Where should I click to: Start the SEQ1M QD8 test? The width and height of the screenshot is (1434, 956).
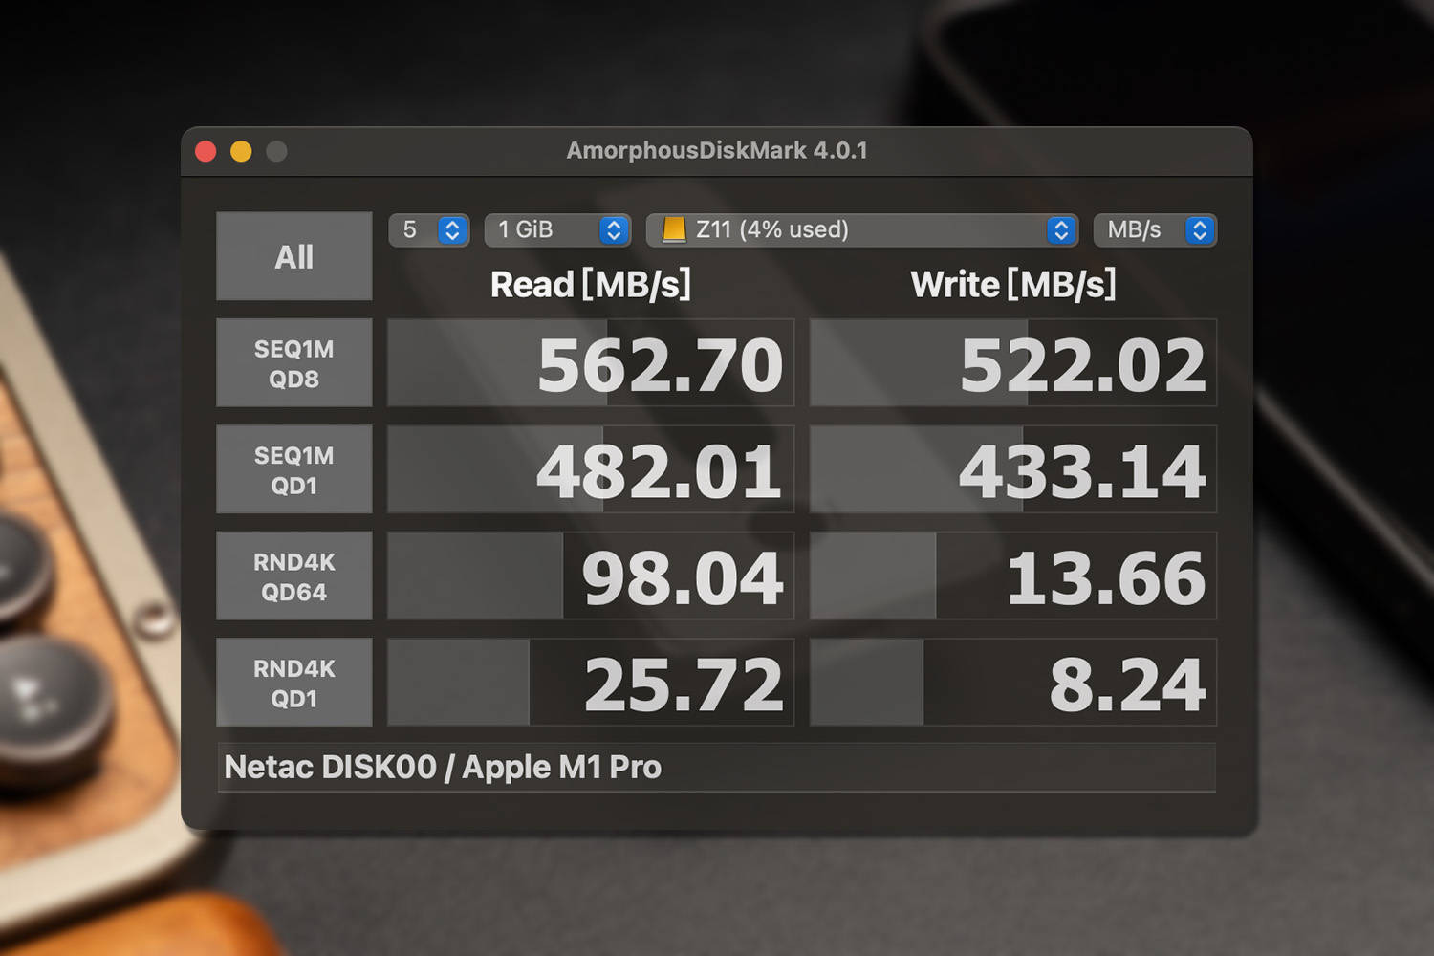(x=294, y=363)
